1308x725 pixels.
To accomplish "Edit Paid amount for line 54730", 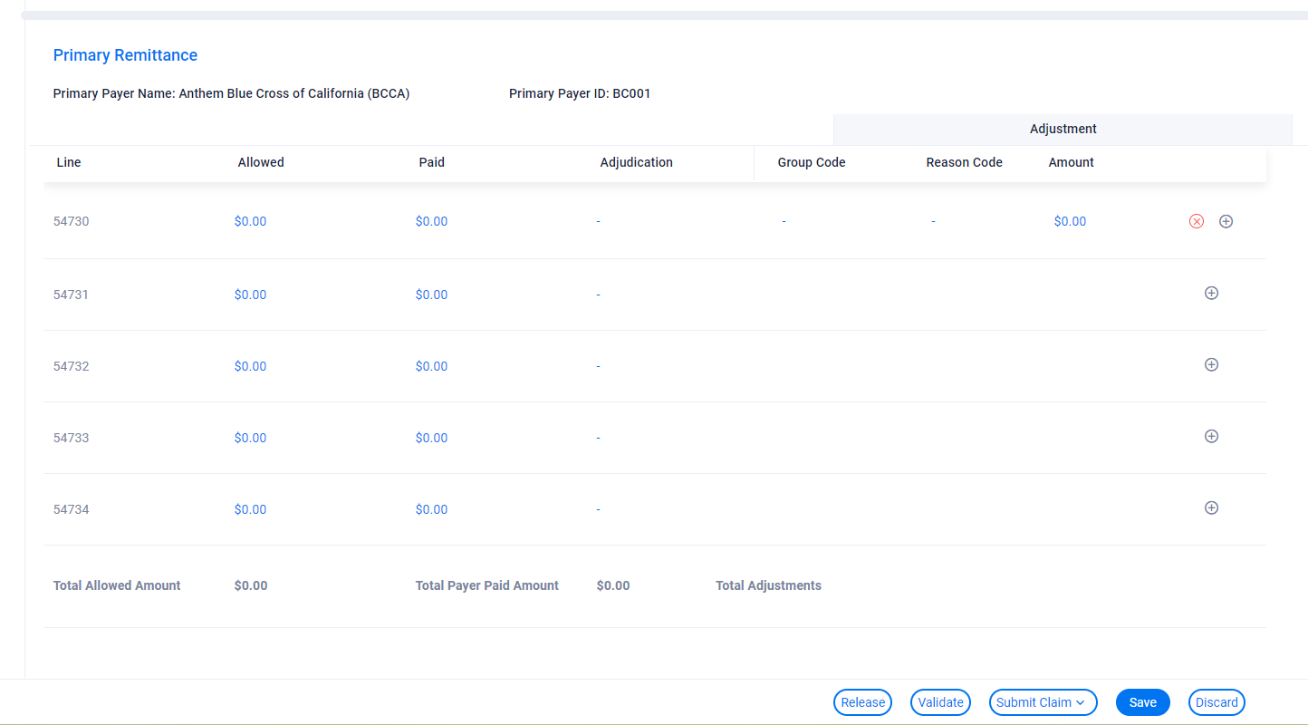I will (x=431, y=221).
